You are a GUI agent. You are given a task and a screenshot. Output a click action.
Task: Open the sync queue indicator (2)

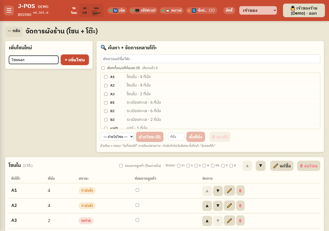[202, 11]
